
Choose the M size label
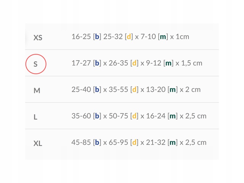37,90
